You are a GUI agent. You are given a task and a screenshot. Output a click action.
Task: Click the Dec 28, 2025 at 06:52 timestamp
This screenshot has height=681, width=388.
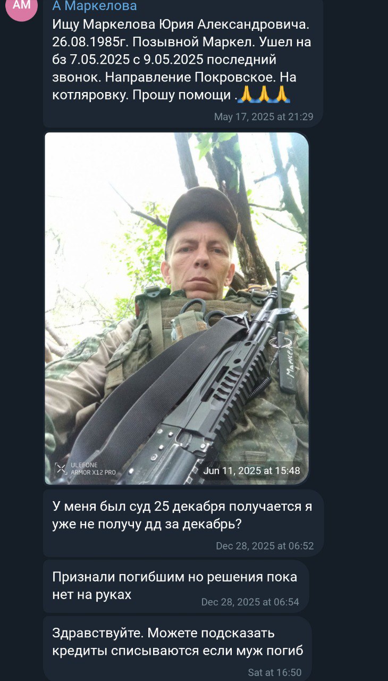pos(265,546)
